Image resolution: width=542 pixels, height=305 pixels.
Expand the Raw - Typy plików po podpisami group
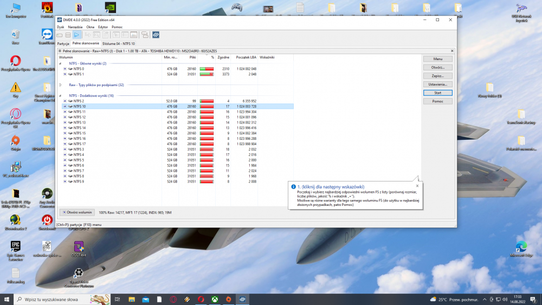[x=60, y=85]
